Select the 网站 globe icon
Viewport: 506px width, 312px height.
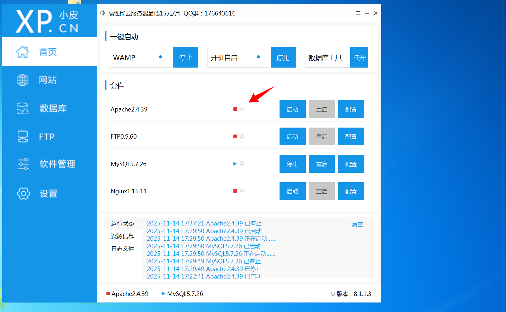pos(23,80)
